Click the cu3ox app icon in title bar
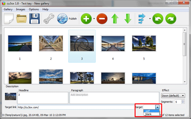Image resolution: width=191 pixels, height=119 pixels. 4,3
